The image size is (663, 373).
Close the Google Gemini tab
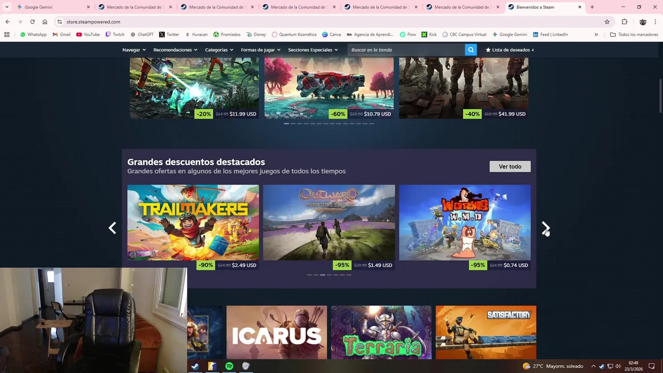pyautogui.click(x=89, y=7)
